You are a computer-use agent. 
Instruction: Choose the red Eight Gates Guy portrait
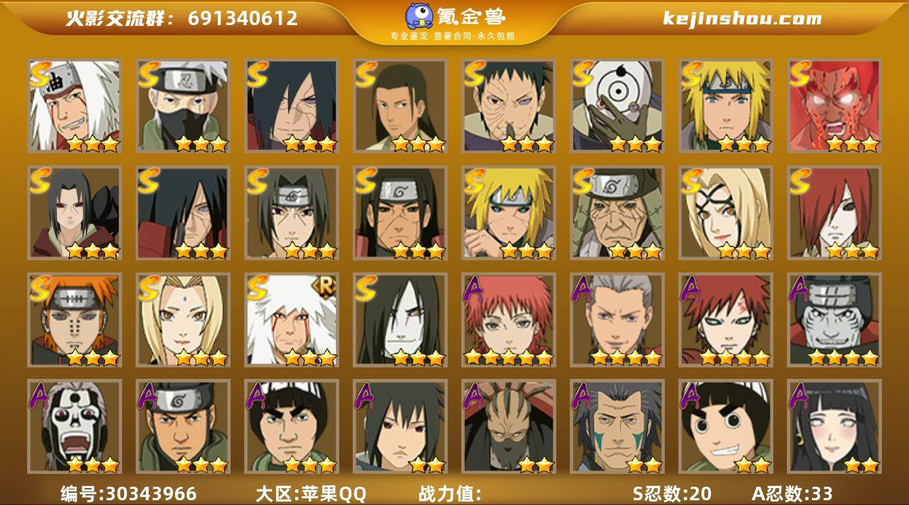point(834,106)
